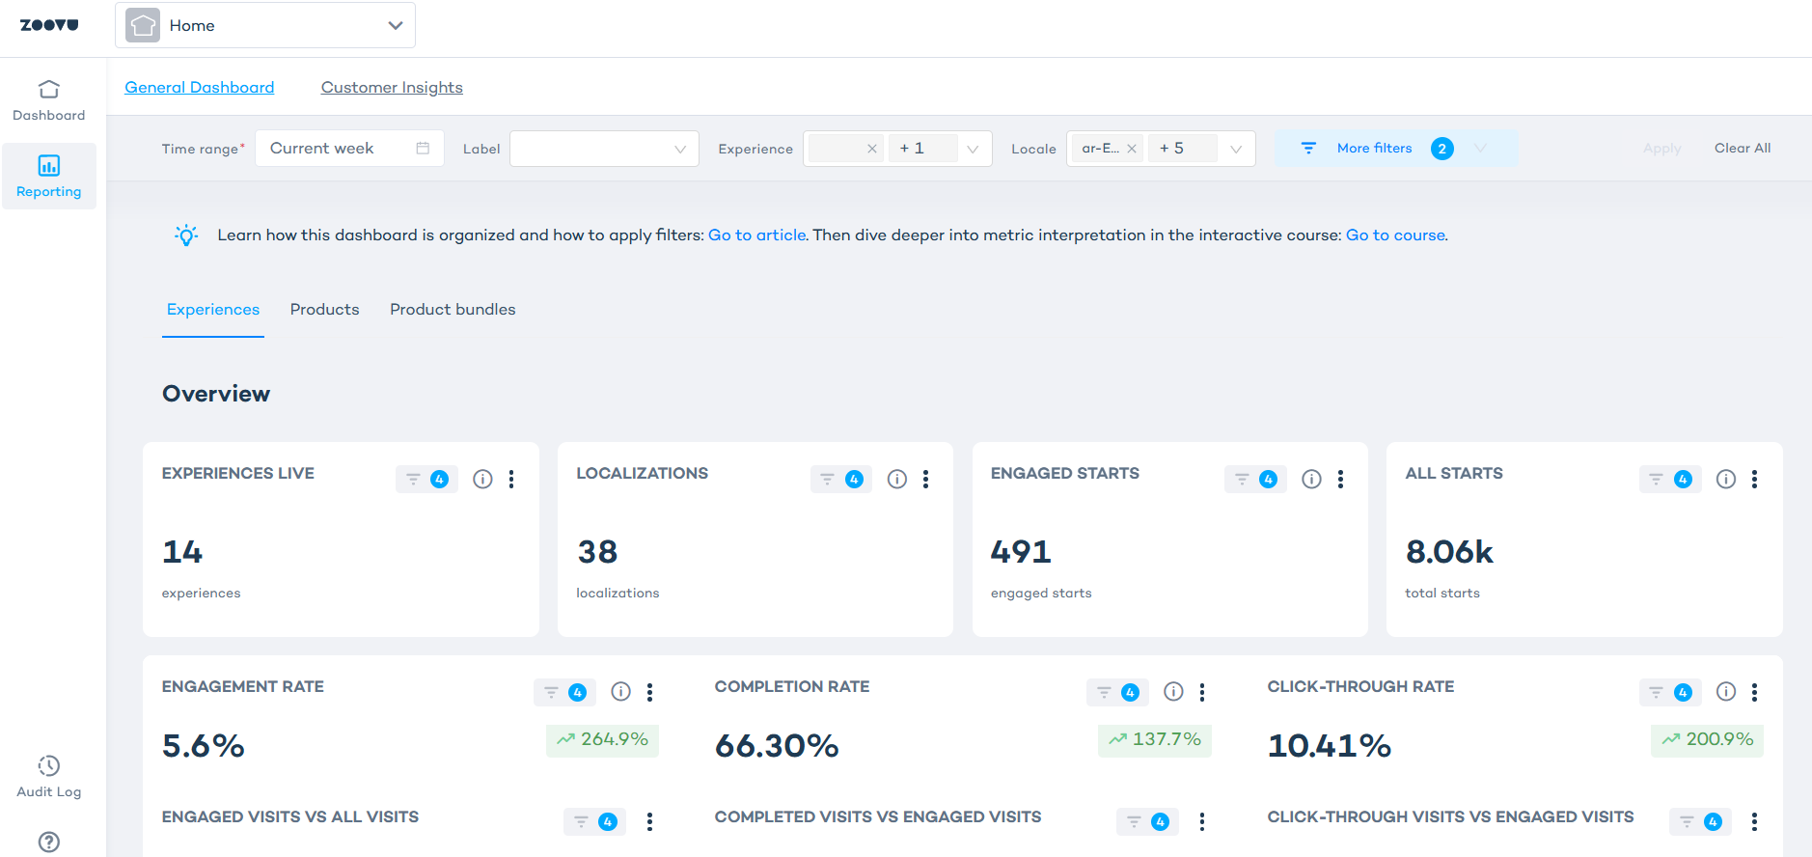The height and width of the screenshot is (857, 1812).
Task: Show info for Engaged Starts
Action: click(x=1311, y=479)
